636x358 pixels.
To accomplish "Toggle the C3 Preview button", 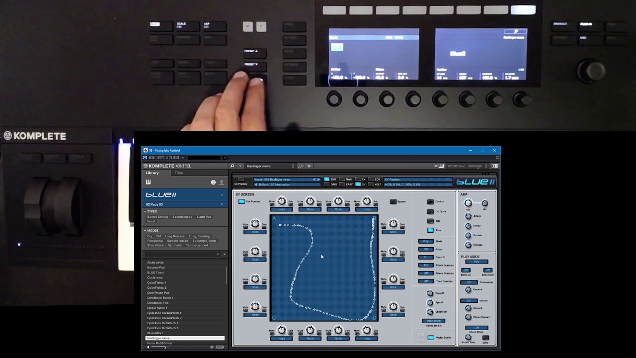I will (x=241, y=179).
